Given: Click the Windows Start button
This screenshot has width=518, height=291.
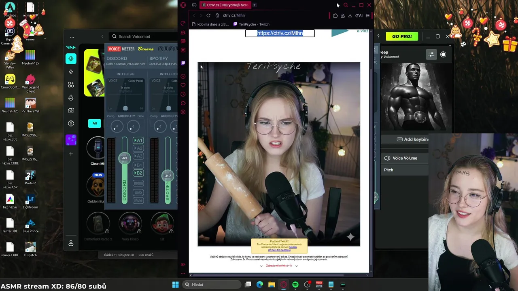Looking at the screenshot, I should 176,285.
